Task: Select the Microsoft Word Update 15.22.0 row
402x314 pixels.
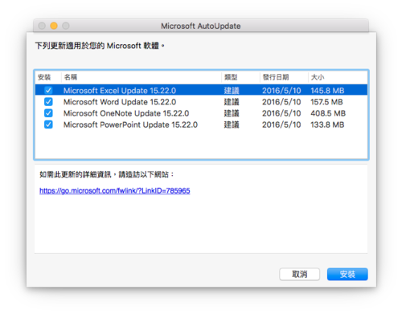Action: (x=201, y=102)
